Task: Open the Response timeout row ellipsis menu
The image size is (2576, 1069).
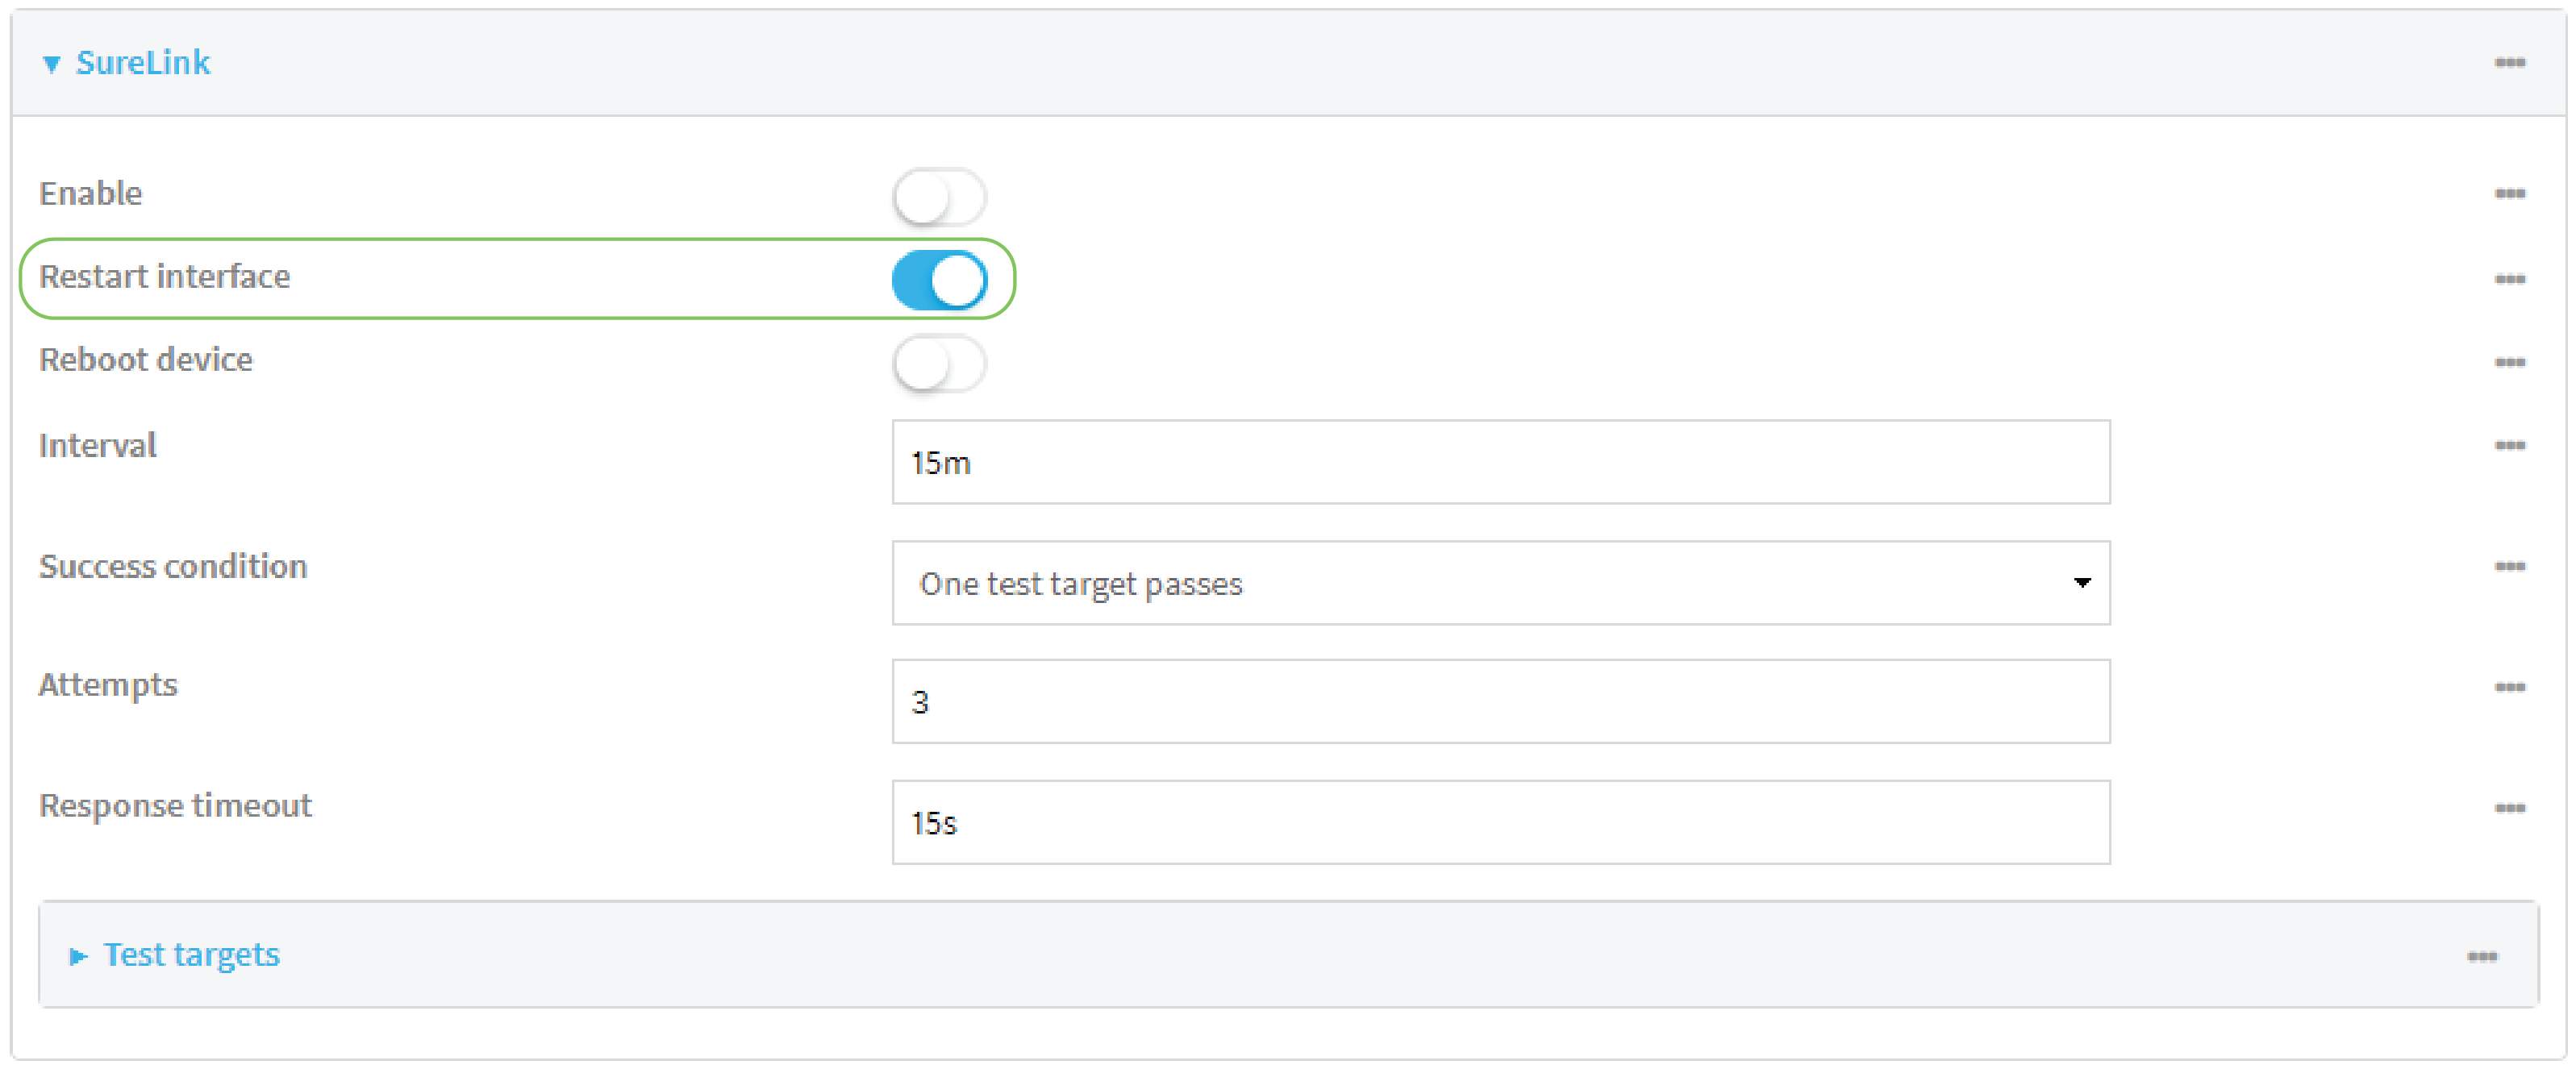Action: [2509, 808]
